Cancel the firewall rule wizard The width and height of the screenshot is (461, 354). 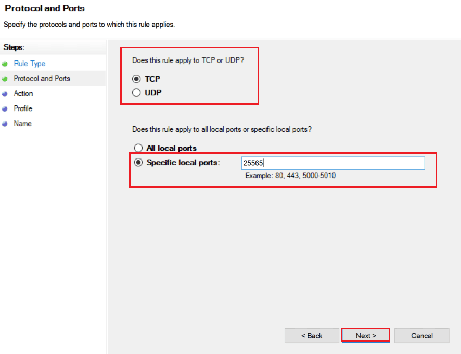click(421, 336)
